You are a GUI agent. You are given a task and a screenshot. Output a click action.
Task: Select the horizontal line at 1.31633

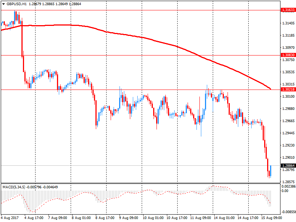(148, 10)
